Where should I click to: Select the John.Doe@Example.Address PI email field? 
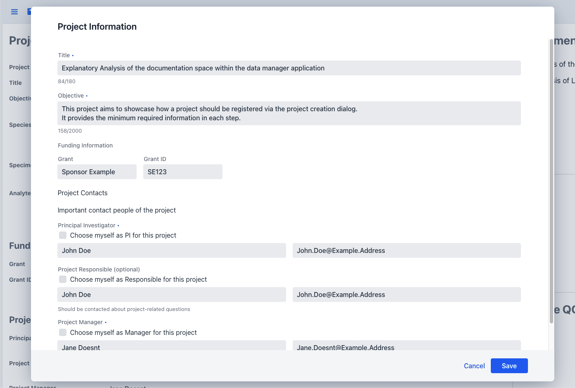[x=407, y=250]
